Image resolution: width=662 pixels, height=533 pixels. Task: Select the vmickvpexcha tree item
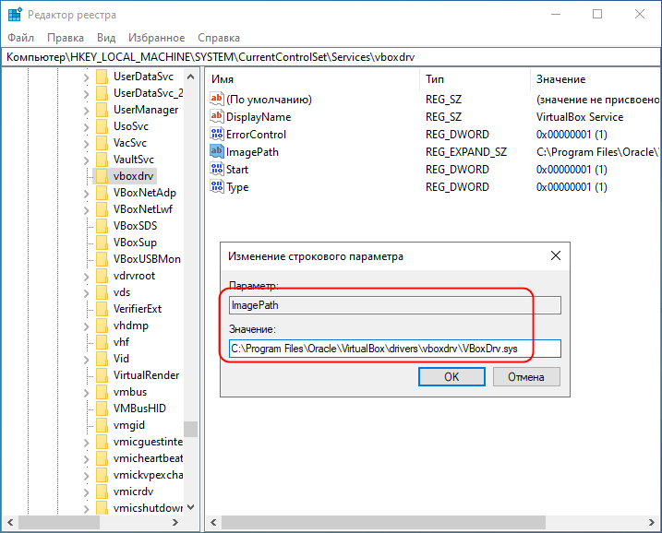pyautogui.click(x=148, y=475)
